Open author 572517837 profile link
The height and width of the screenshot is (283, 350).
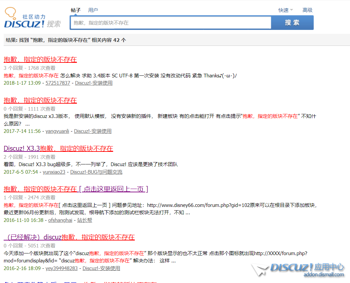tap(58, 83)
